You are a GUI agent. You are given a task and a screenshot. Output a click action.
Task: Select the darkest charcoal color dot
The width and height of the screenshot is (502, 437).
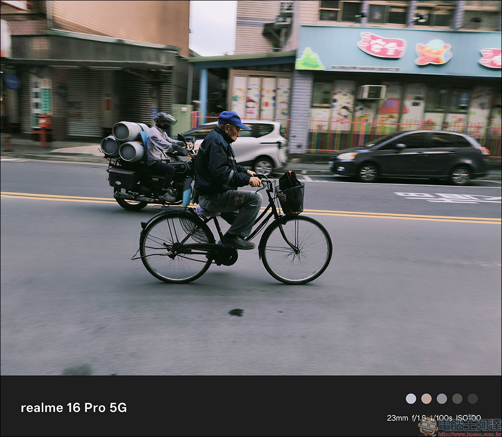472,398
